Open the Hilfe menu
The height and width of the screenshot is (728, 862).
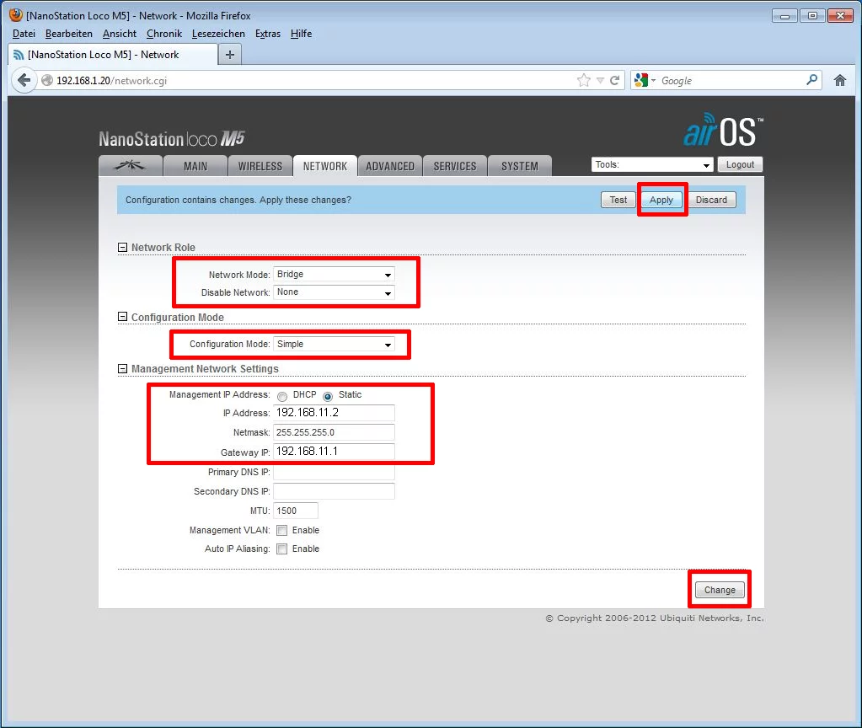pos(301,34)
